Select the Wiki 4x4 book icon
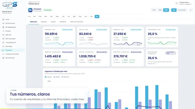 point(3,35)
